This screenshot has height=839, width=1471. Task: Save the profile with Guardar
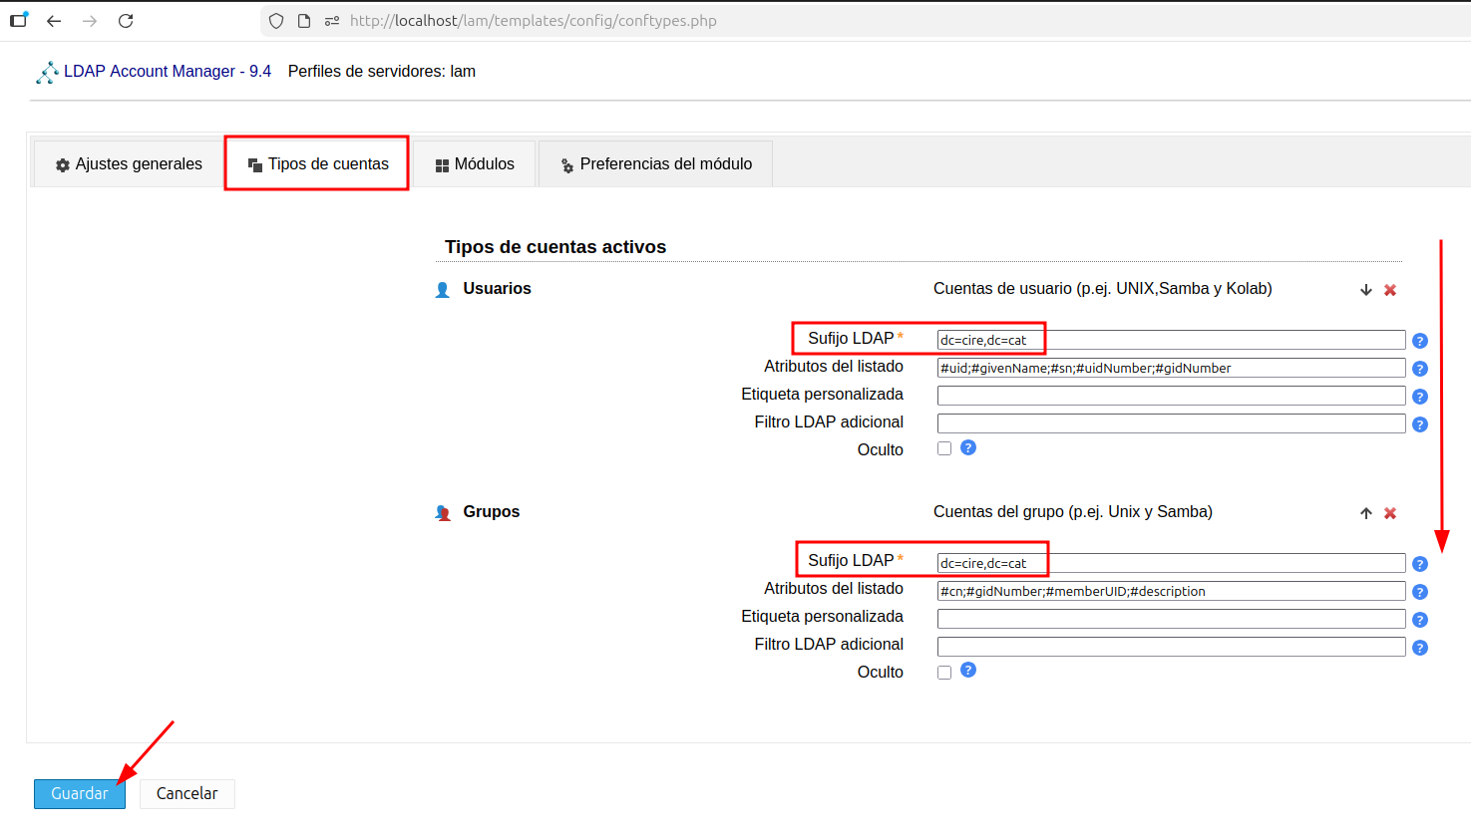tap(79, 793)
